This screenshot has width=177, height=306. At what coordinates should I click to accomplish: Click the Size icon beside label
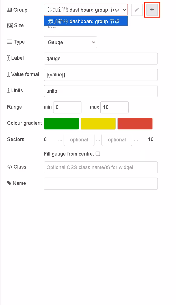tap(10, 25)
